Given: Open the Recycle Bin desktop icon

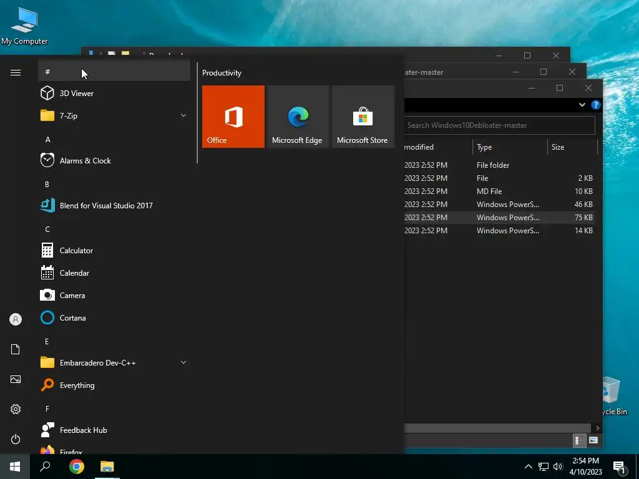Looking at the screenshot, I should click(x=615, y=396).
